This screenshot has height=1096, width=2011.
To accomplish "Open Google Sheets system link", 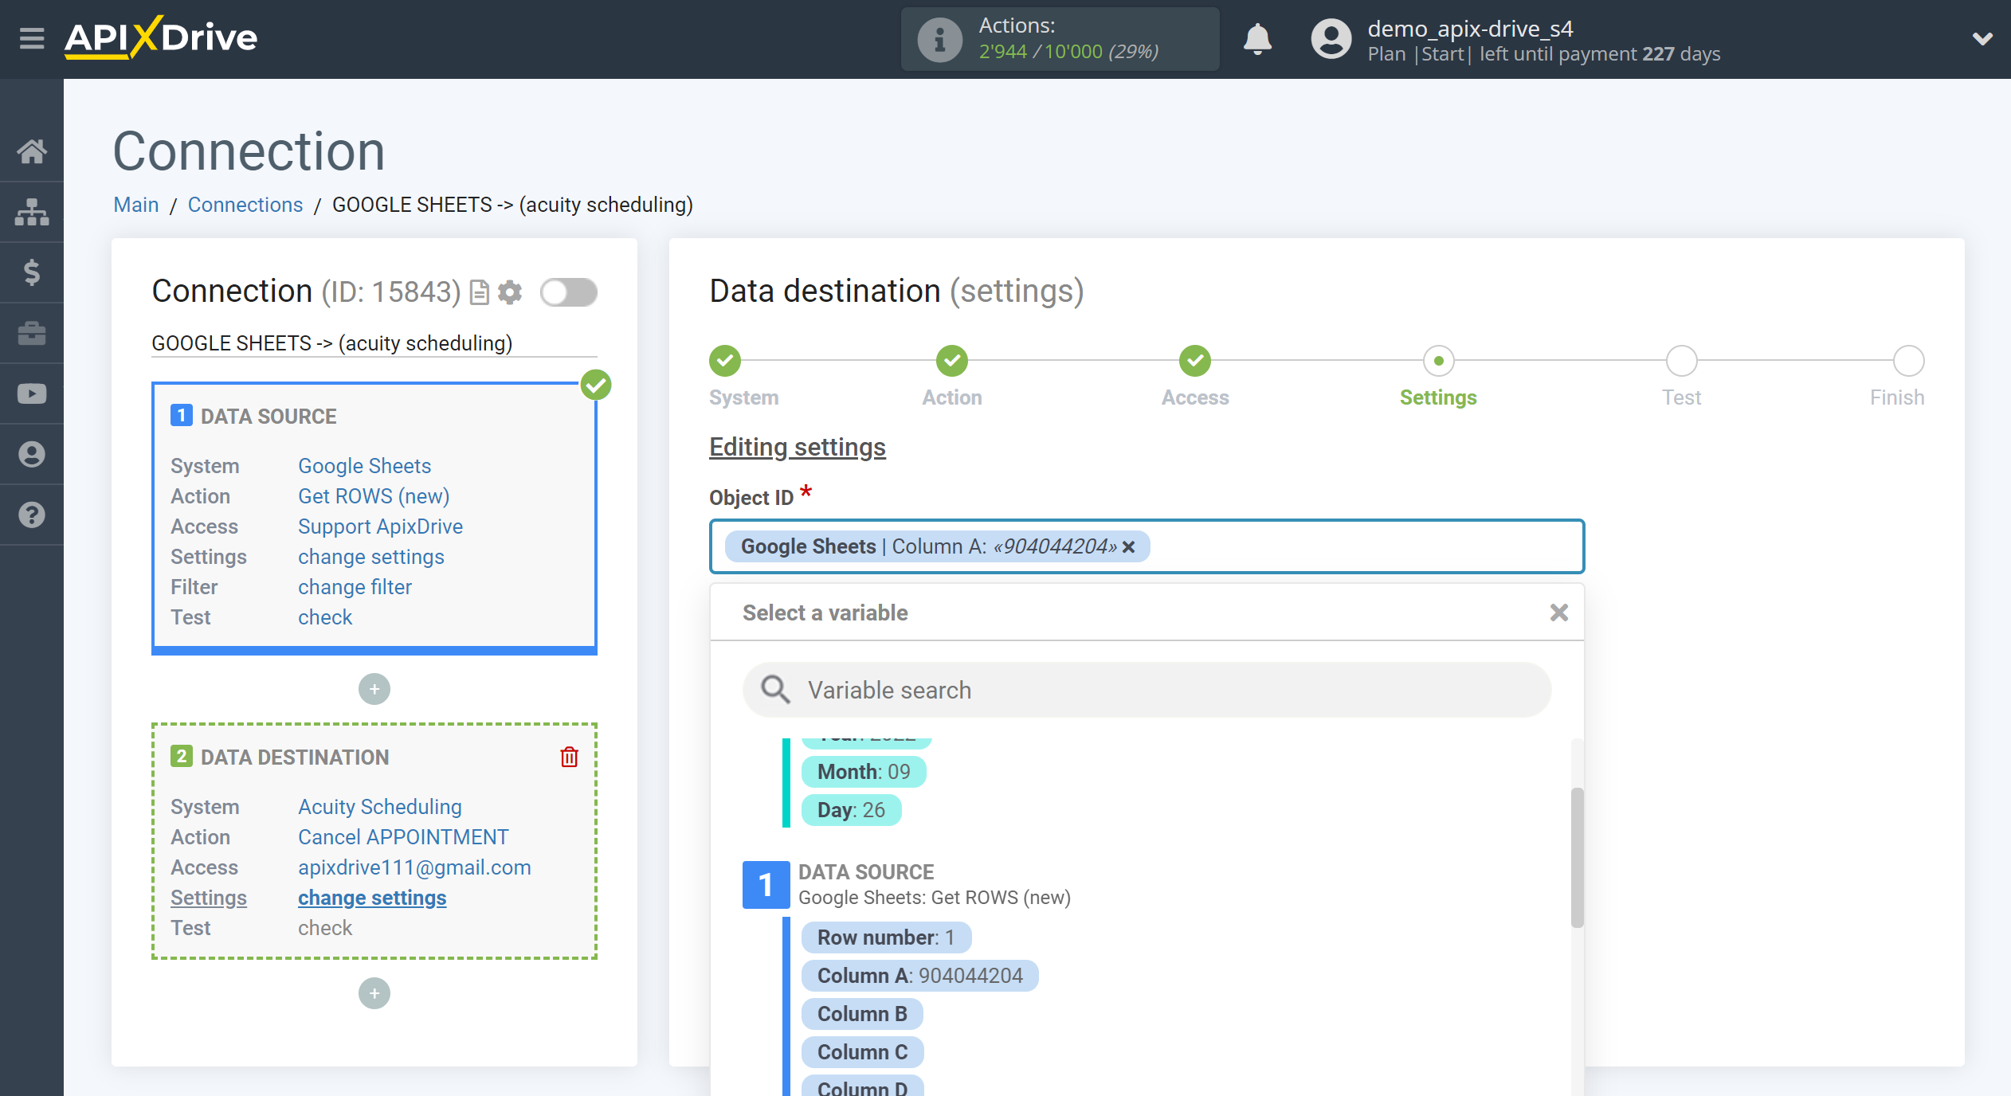I will click(x=364, y=466).
